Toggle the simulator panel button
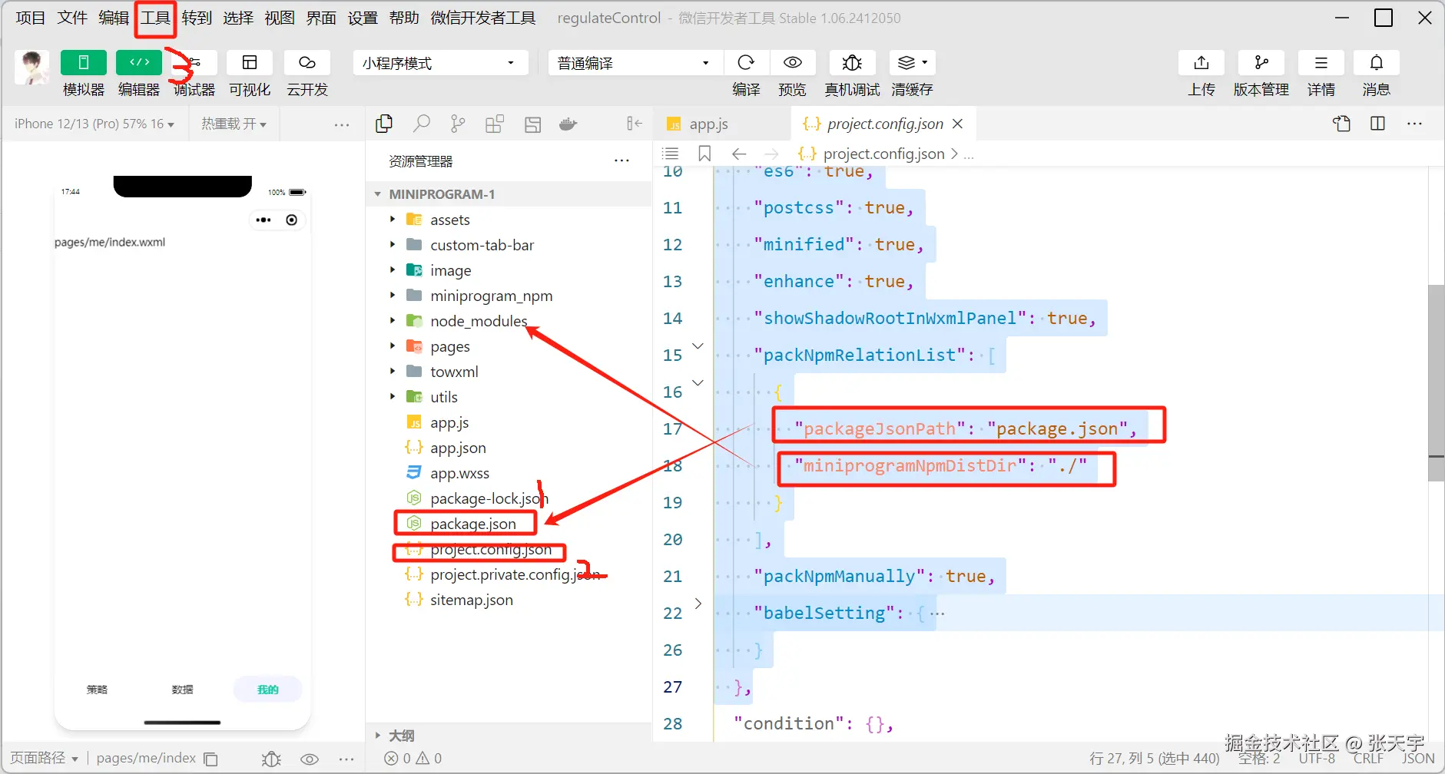Viewport: 1445px width, 774px height. 83,63
